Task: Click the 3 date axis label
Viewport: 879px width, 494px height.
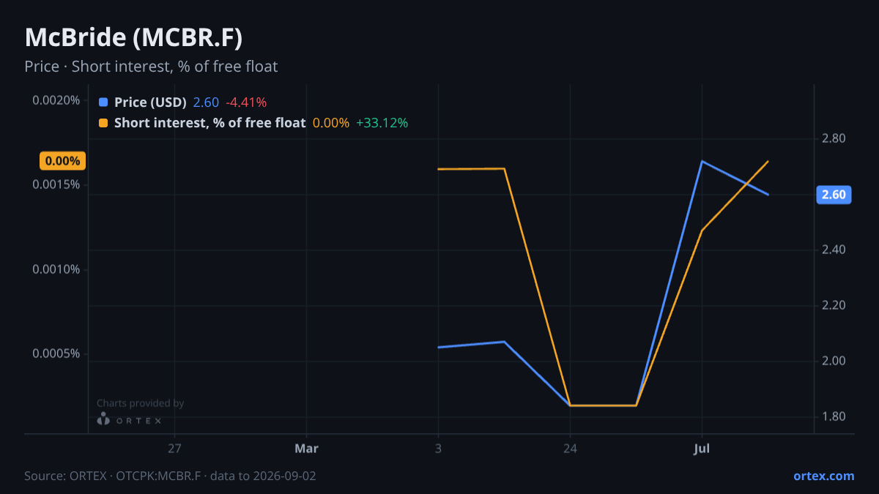Action: coord(438,448)
